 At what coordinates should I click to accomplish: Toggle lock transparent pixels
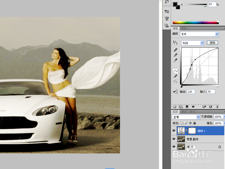pos(182,123)
